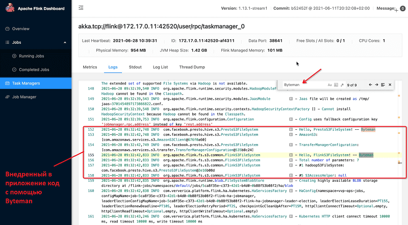Click the Apache Flink squirrel logo
The width and height of the screenshot is (408, 225).
pyautogui.click(x=10, y=8)
